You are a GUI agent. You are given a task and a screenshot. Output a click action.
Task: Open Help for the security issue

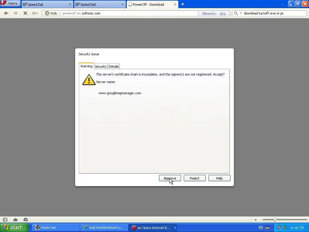click(219, 178)
